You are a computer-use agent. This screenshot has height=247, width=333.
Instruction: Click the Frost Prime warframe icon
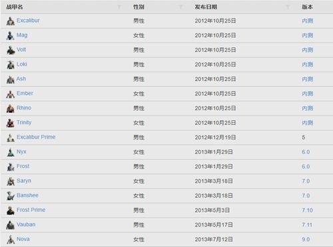click(11, 210)
